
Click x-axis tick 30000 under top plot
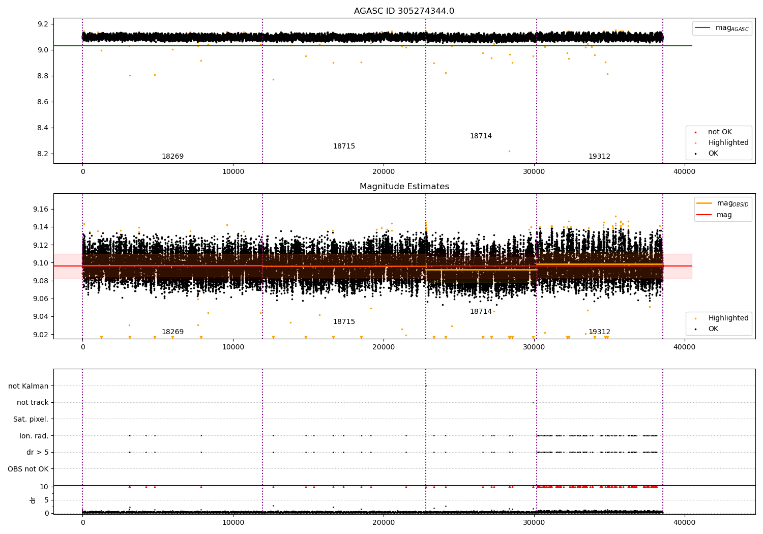[534, 171]
